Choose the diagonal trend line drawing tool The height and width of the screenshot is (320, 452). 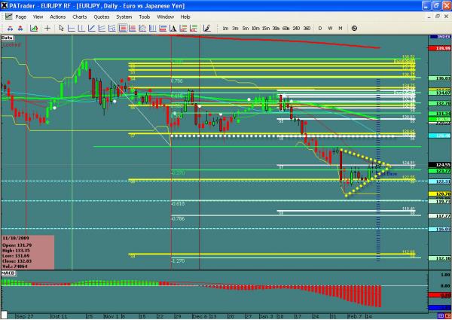90,27
